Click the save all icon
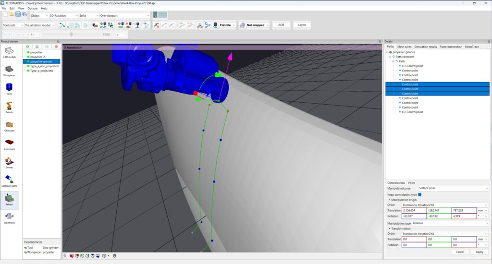Viewport: 492px width, 264px height. click(24, 15)
